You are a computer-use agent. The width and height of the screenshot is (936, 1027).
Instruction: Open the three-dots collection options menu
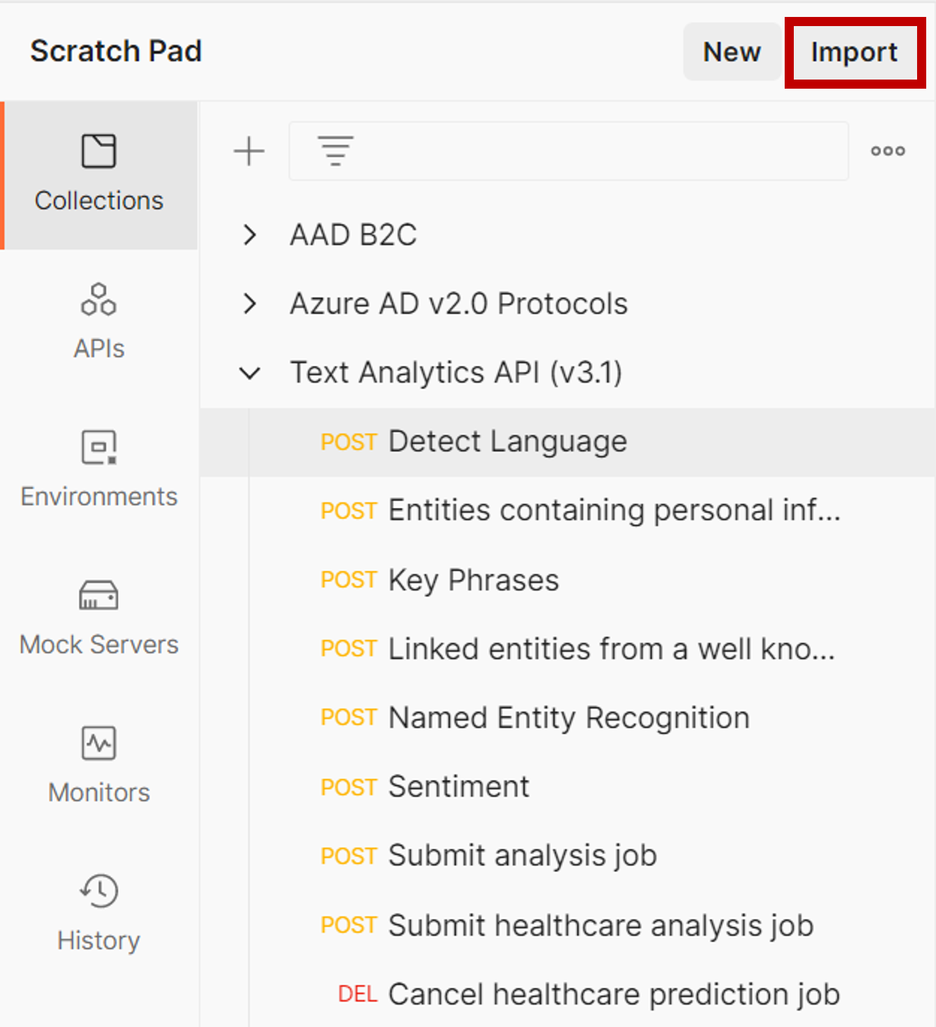[x=888, y=151]
